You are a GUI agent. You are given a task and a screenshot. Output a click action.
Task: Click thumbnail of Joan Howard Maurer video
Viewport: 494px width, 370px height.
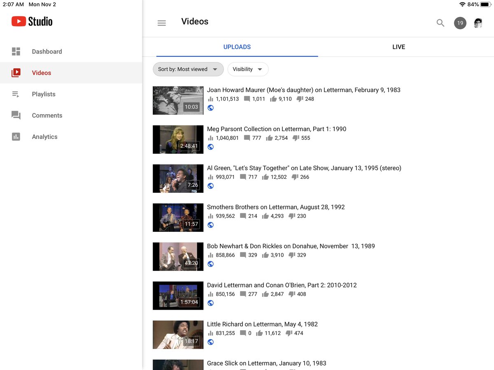click(x=178, y=100)
